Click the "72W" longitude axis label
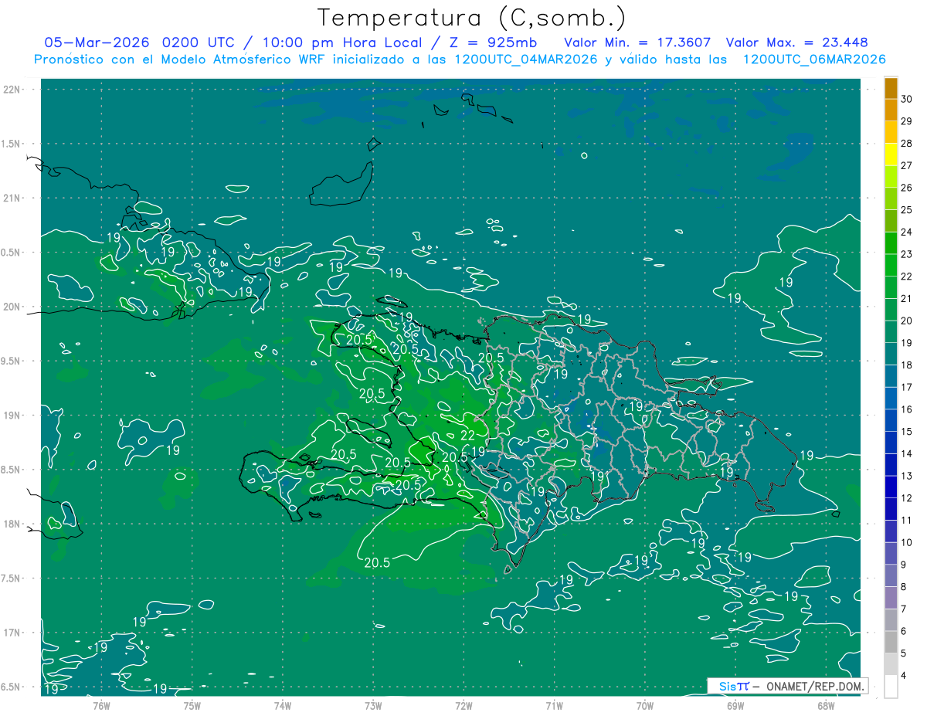Image resolution: width=927 pixels, height=716 pixels. [464, 705]
